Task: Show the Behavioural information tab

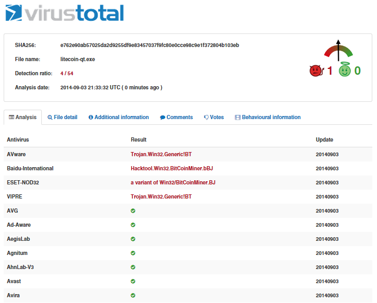Action: click(x=268, y=117)
